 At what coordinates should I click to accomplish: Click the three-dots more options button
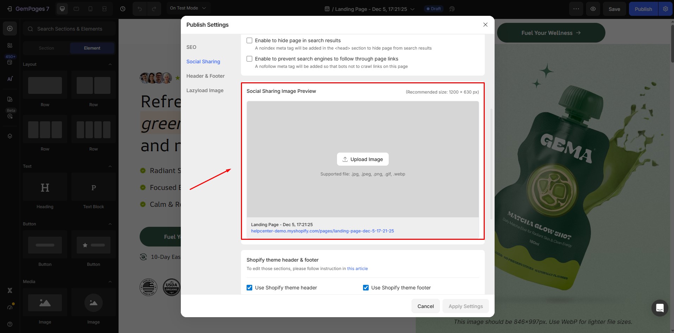[576, 9]
